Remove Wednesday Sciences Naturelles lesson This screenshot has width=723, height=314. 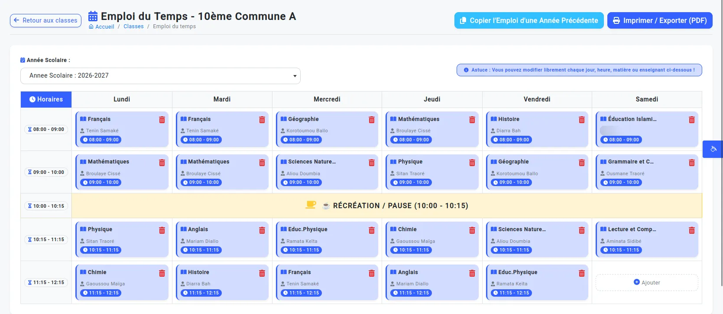pos(372,163)
